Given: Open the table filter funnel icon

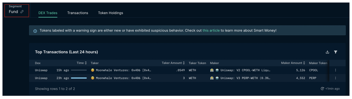Looking at the screenshot, I should (x=335, y=52).
